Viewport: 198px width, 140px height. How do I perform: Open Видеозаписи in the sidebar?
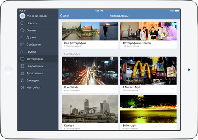point(38,66)
